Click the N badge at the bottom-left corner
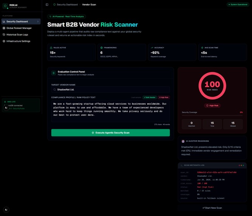 6,210
